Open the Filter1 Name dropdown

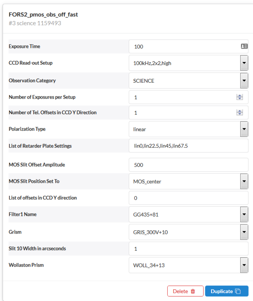(245, 214)
